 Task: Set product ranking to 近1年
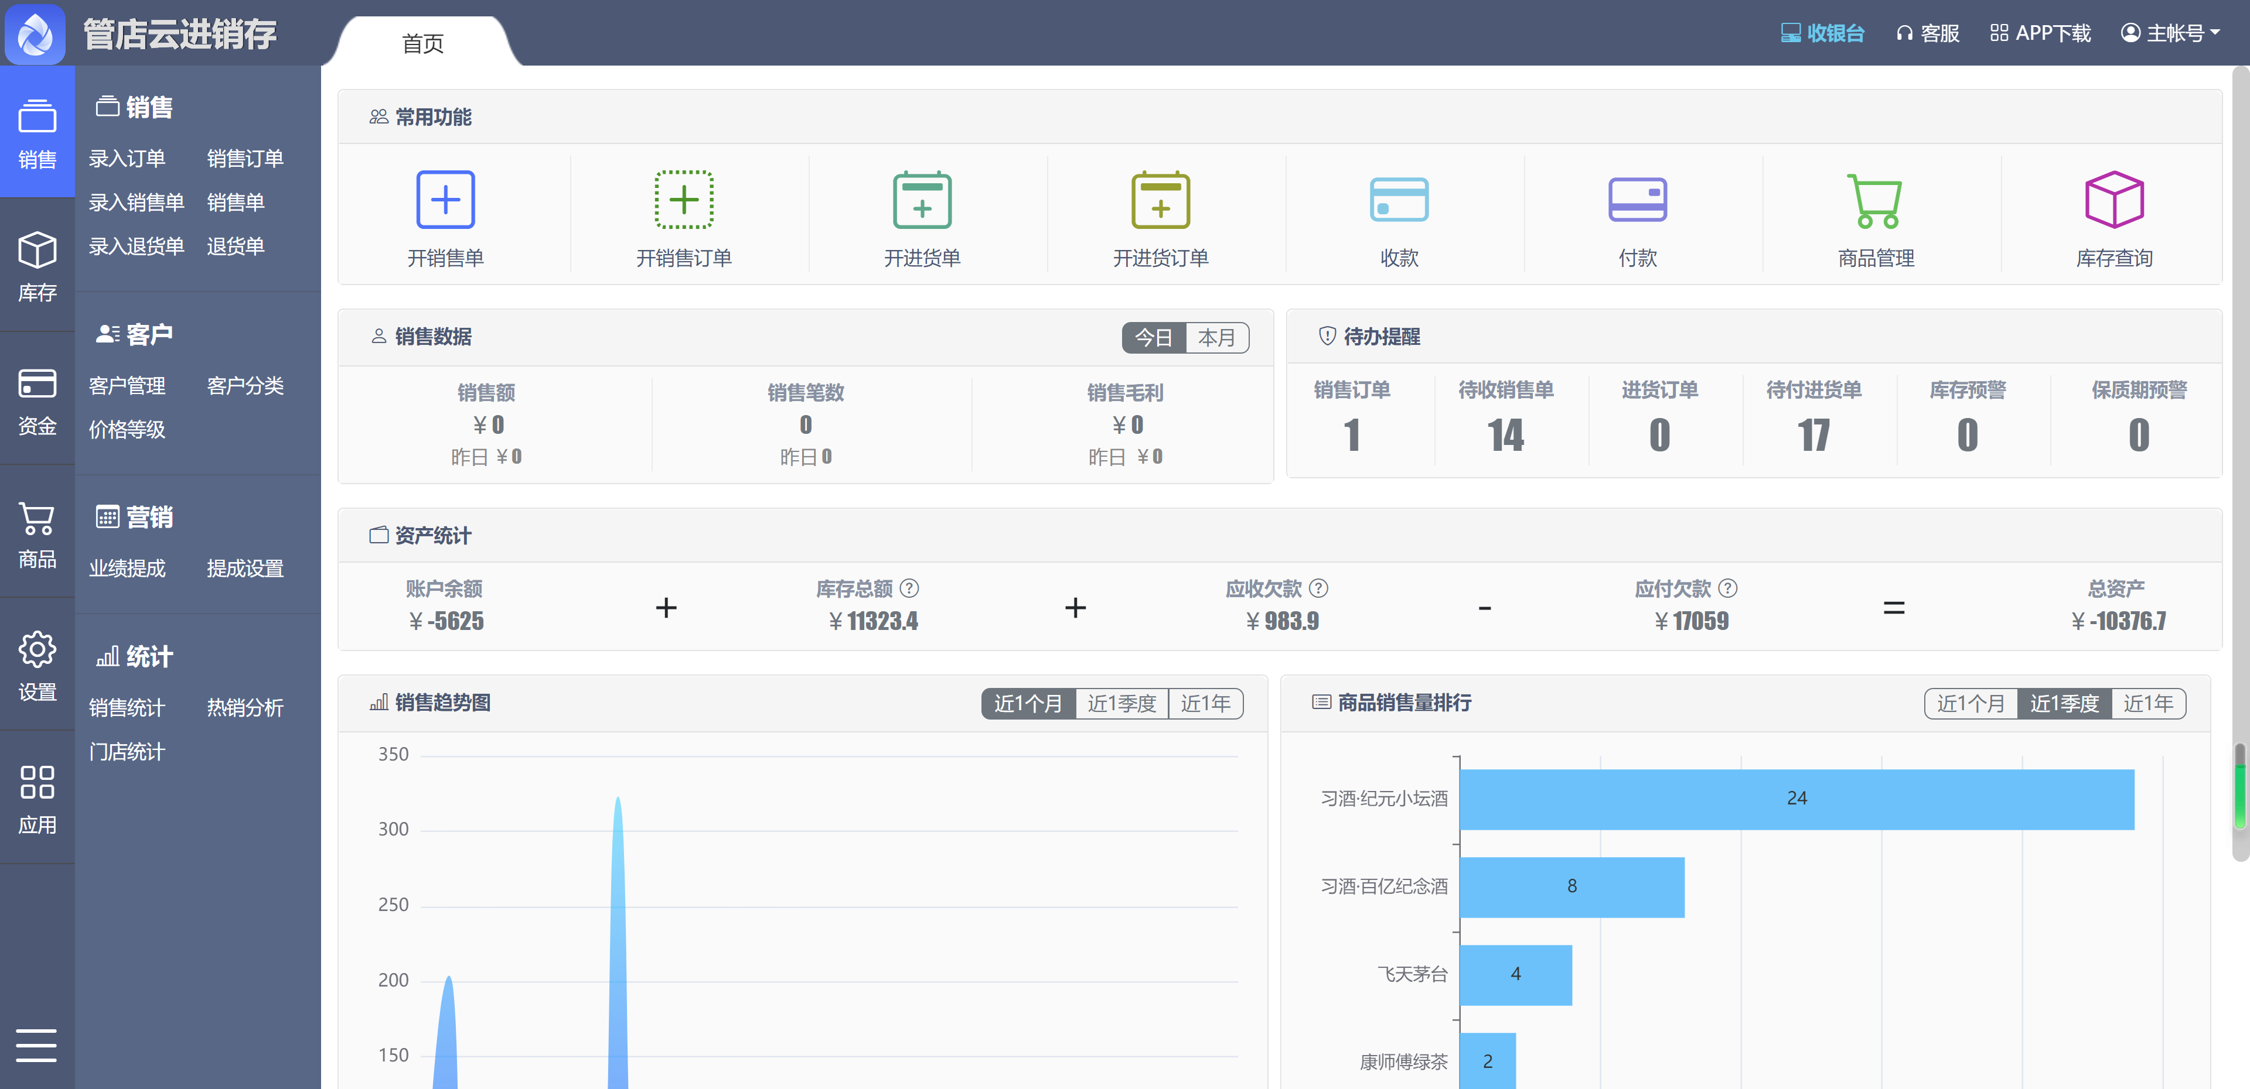pyautogui.click(x=2148, y=703)
